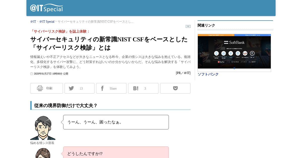
Task: Click the PR badge icon above the title
Action: pos(188,26)
